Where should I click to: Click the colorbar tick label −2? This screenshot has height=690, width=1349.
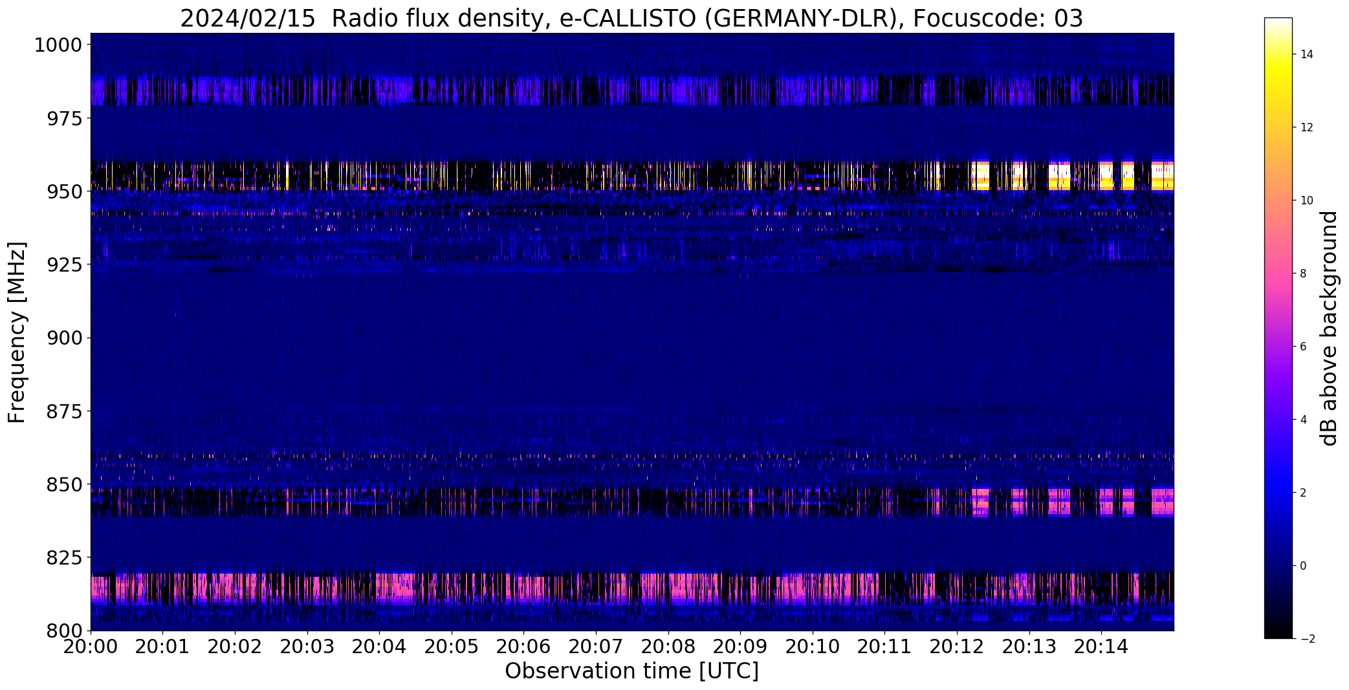1306,639
